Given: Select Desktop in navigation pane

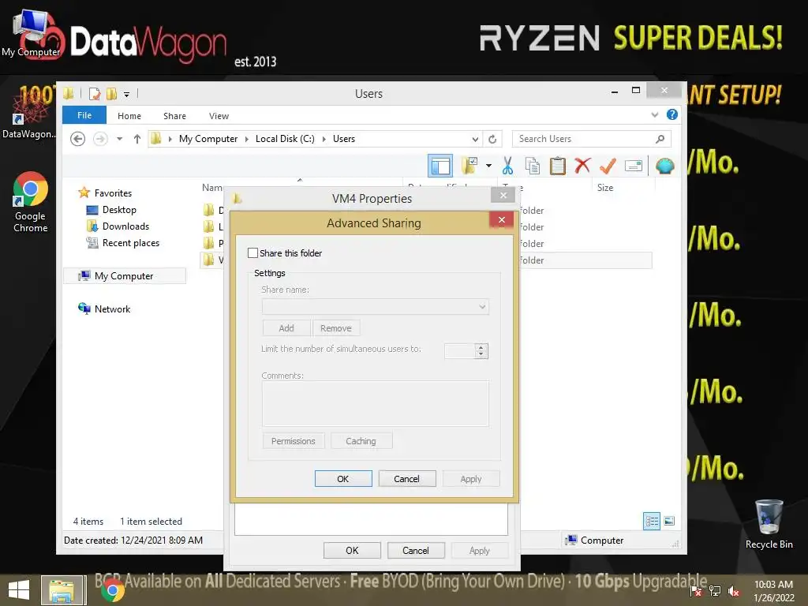Looking at the screenshot, I should pos(119,210).
